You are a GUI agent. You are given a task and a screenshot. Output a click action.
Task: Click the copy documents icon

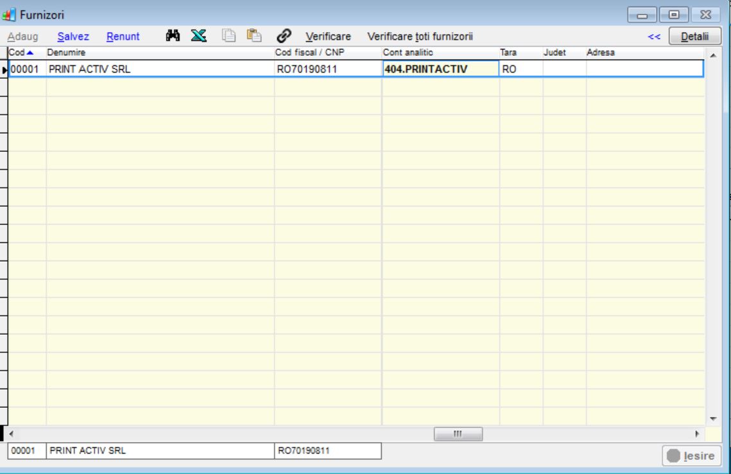click(x=228, y=35)
